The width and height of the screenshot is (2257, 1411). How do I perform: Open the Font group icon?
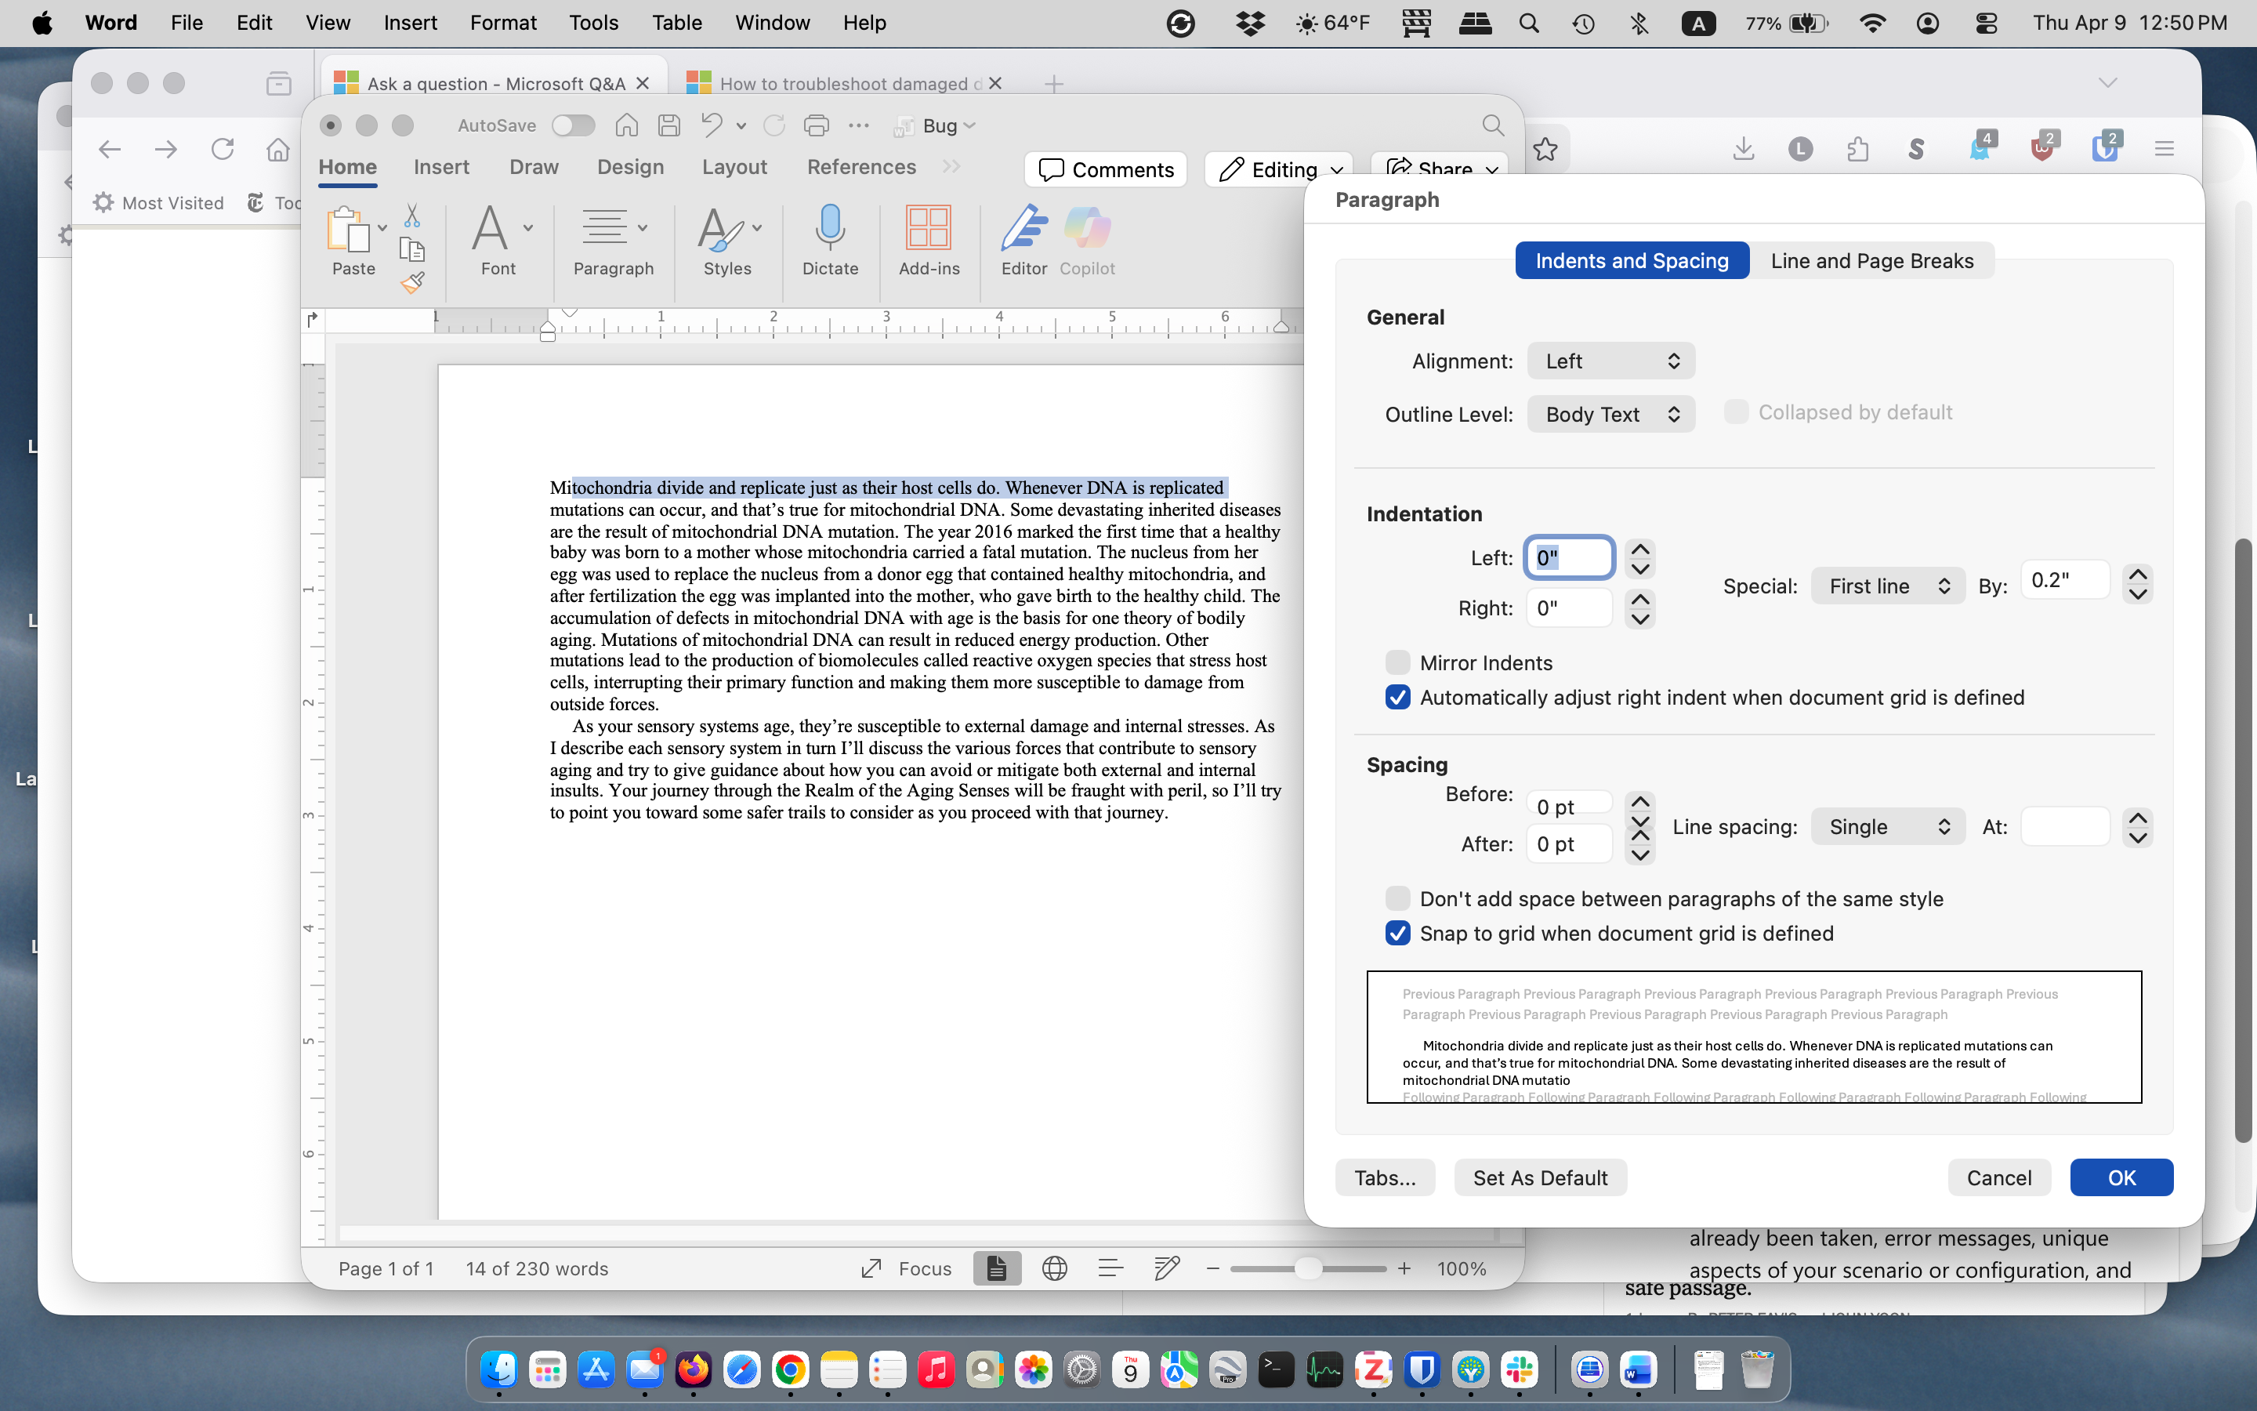tap(491, 229)
